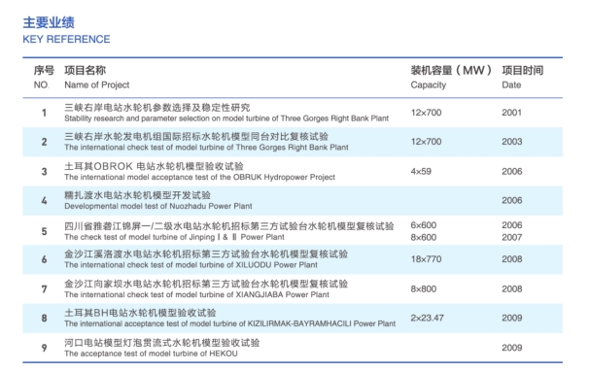This screenshot has height=371, width=589.
Task: Select row 1 Three Gorges stability research
Action: [x=293, y=113]
